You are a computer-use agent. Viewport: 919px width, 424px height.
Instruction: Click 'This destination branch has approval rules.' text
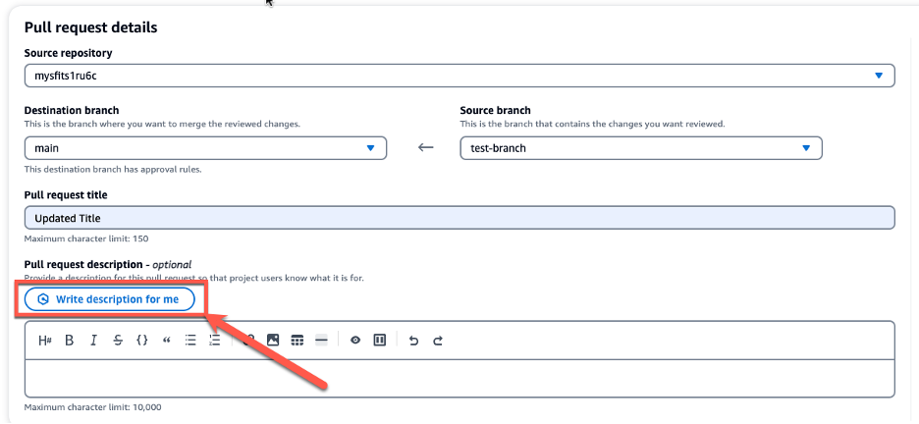pyautogui.click(x=113, y=169)
